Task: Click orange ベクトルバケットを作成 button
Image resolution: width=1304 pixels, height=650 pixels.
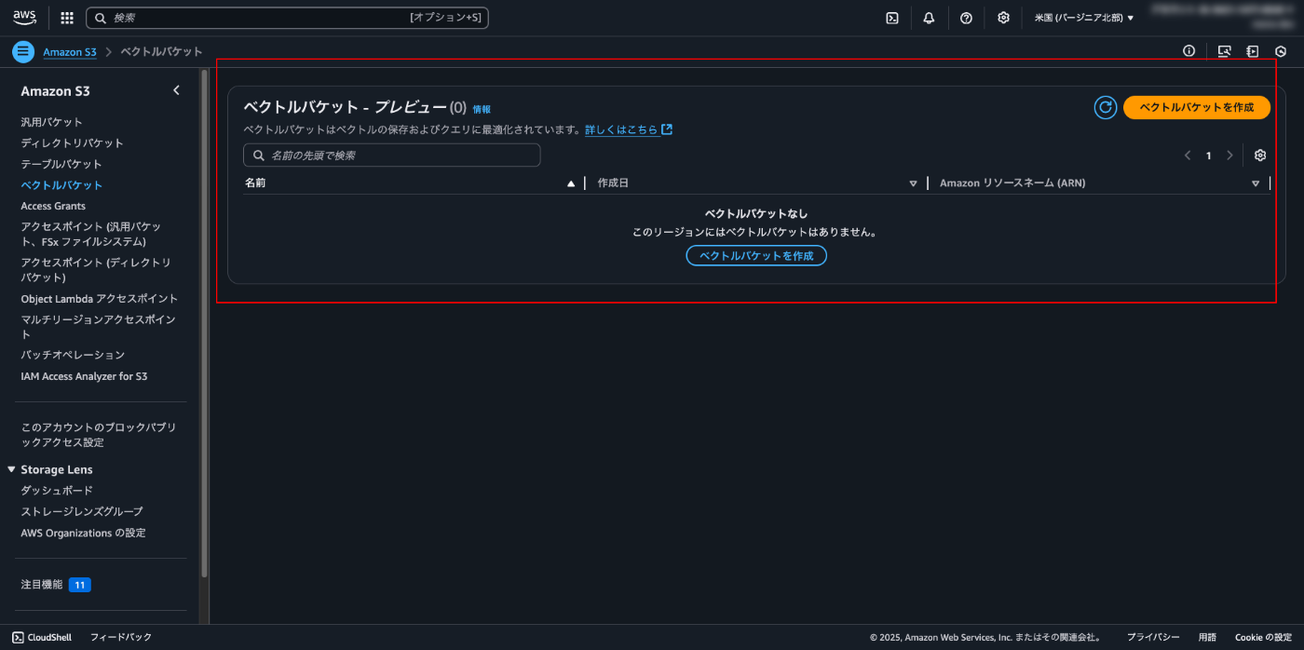Action: pyautogui.click(x=1197, y=107)
